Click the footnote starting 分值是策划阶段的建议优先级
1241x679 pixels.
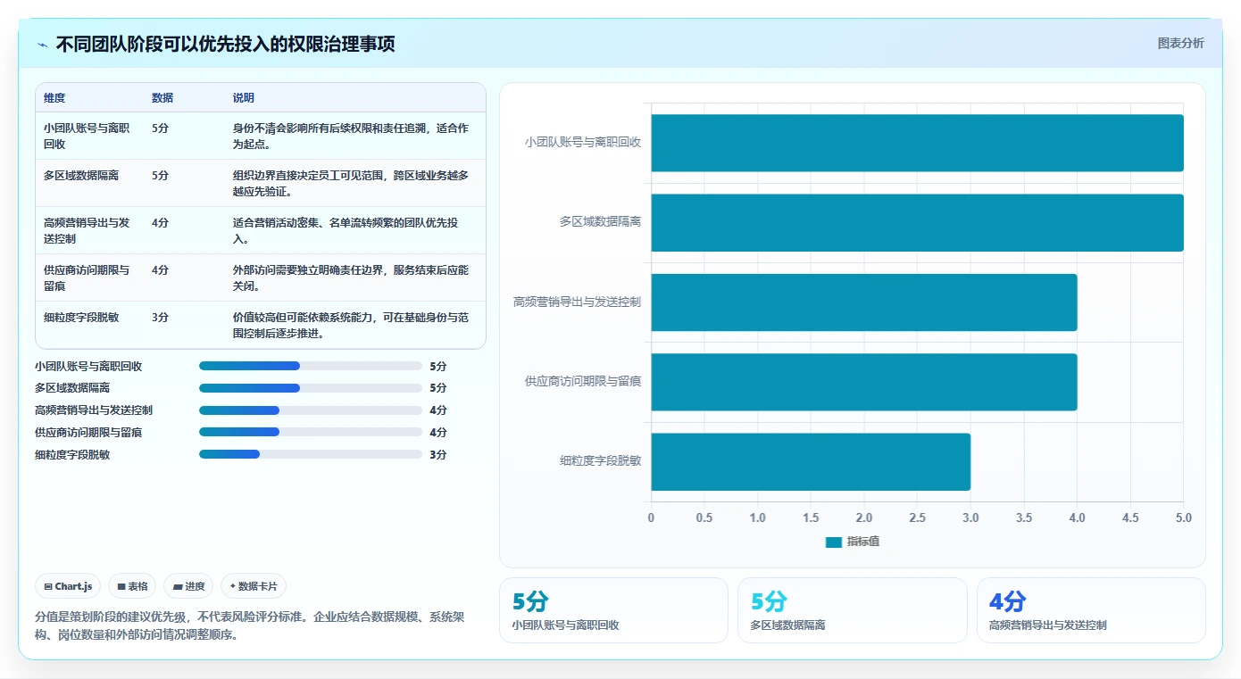249,625
